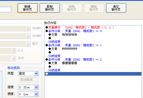The height and width of the screenshot is (98, 143).
Task: Click the arrow button beside 值为
Action: click(x=28, y=44)
